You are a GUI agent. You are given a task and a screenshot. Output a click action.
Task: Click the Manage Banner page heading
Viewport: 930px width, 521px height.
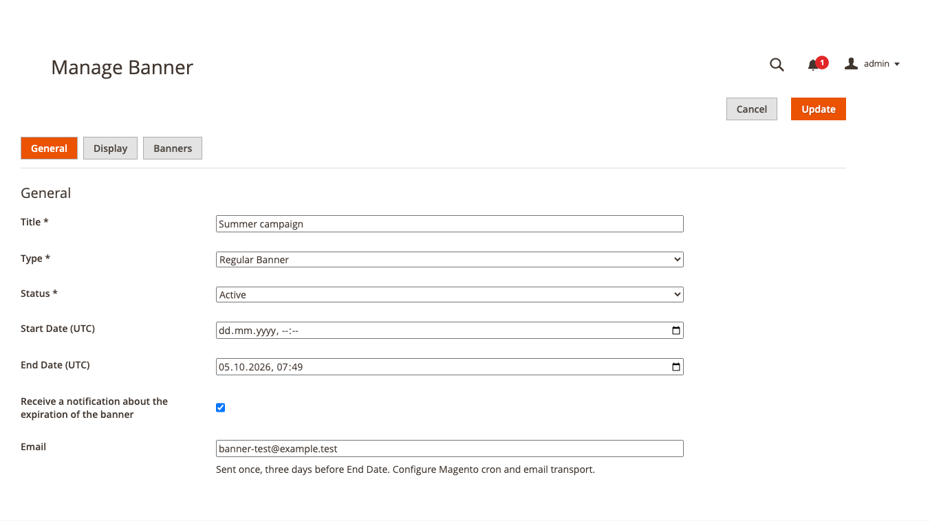(122, 67)
